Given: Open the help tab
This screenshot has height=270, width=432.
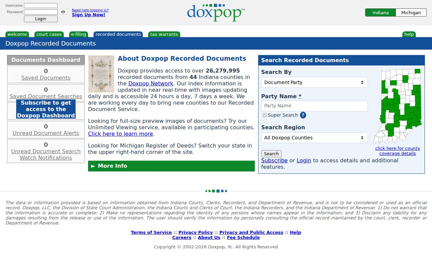Looking at the screenshot, I should click(x=409, y=34).
